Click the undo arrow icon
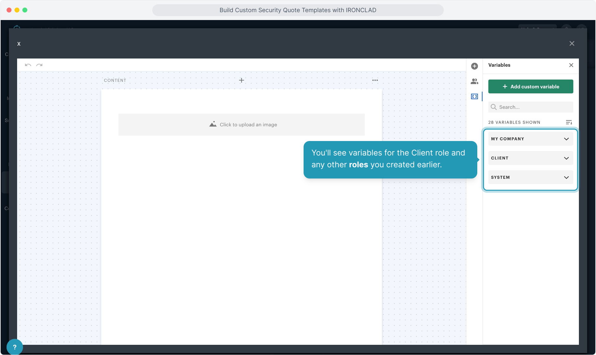Screen dimensions: 596x355 (28, 65)
